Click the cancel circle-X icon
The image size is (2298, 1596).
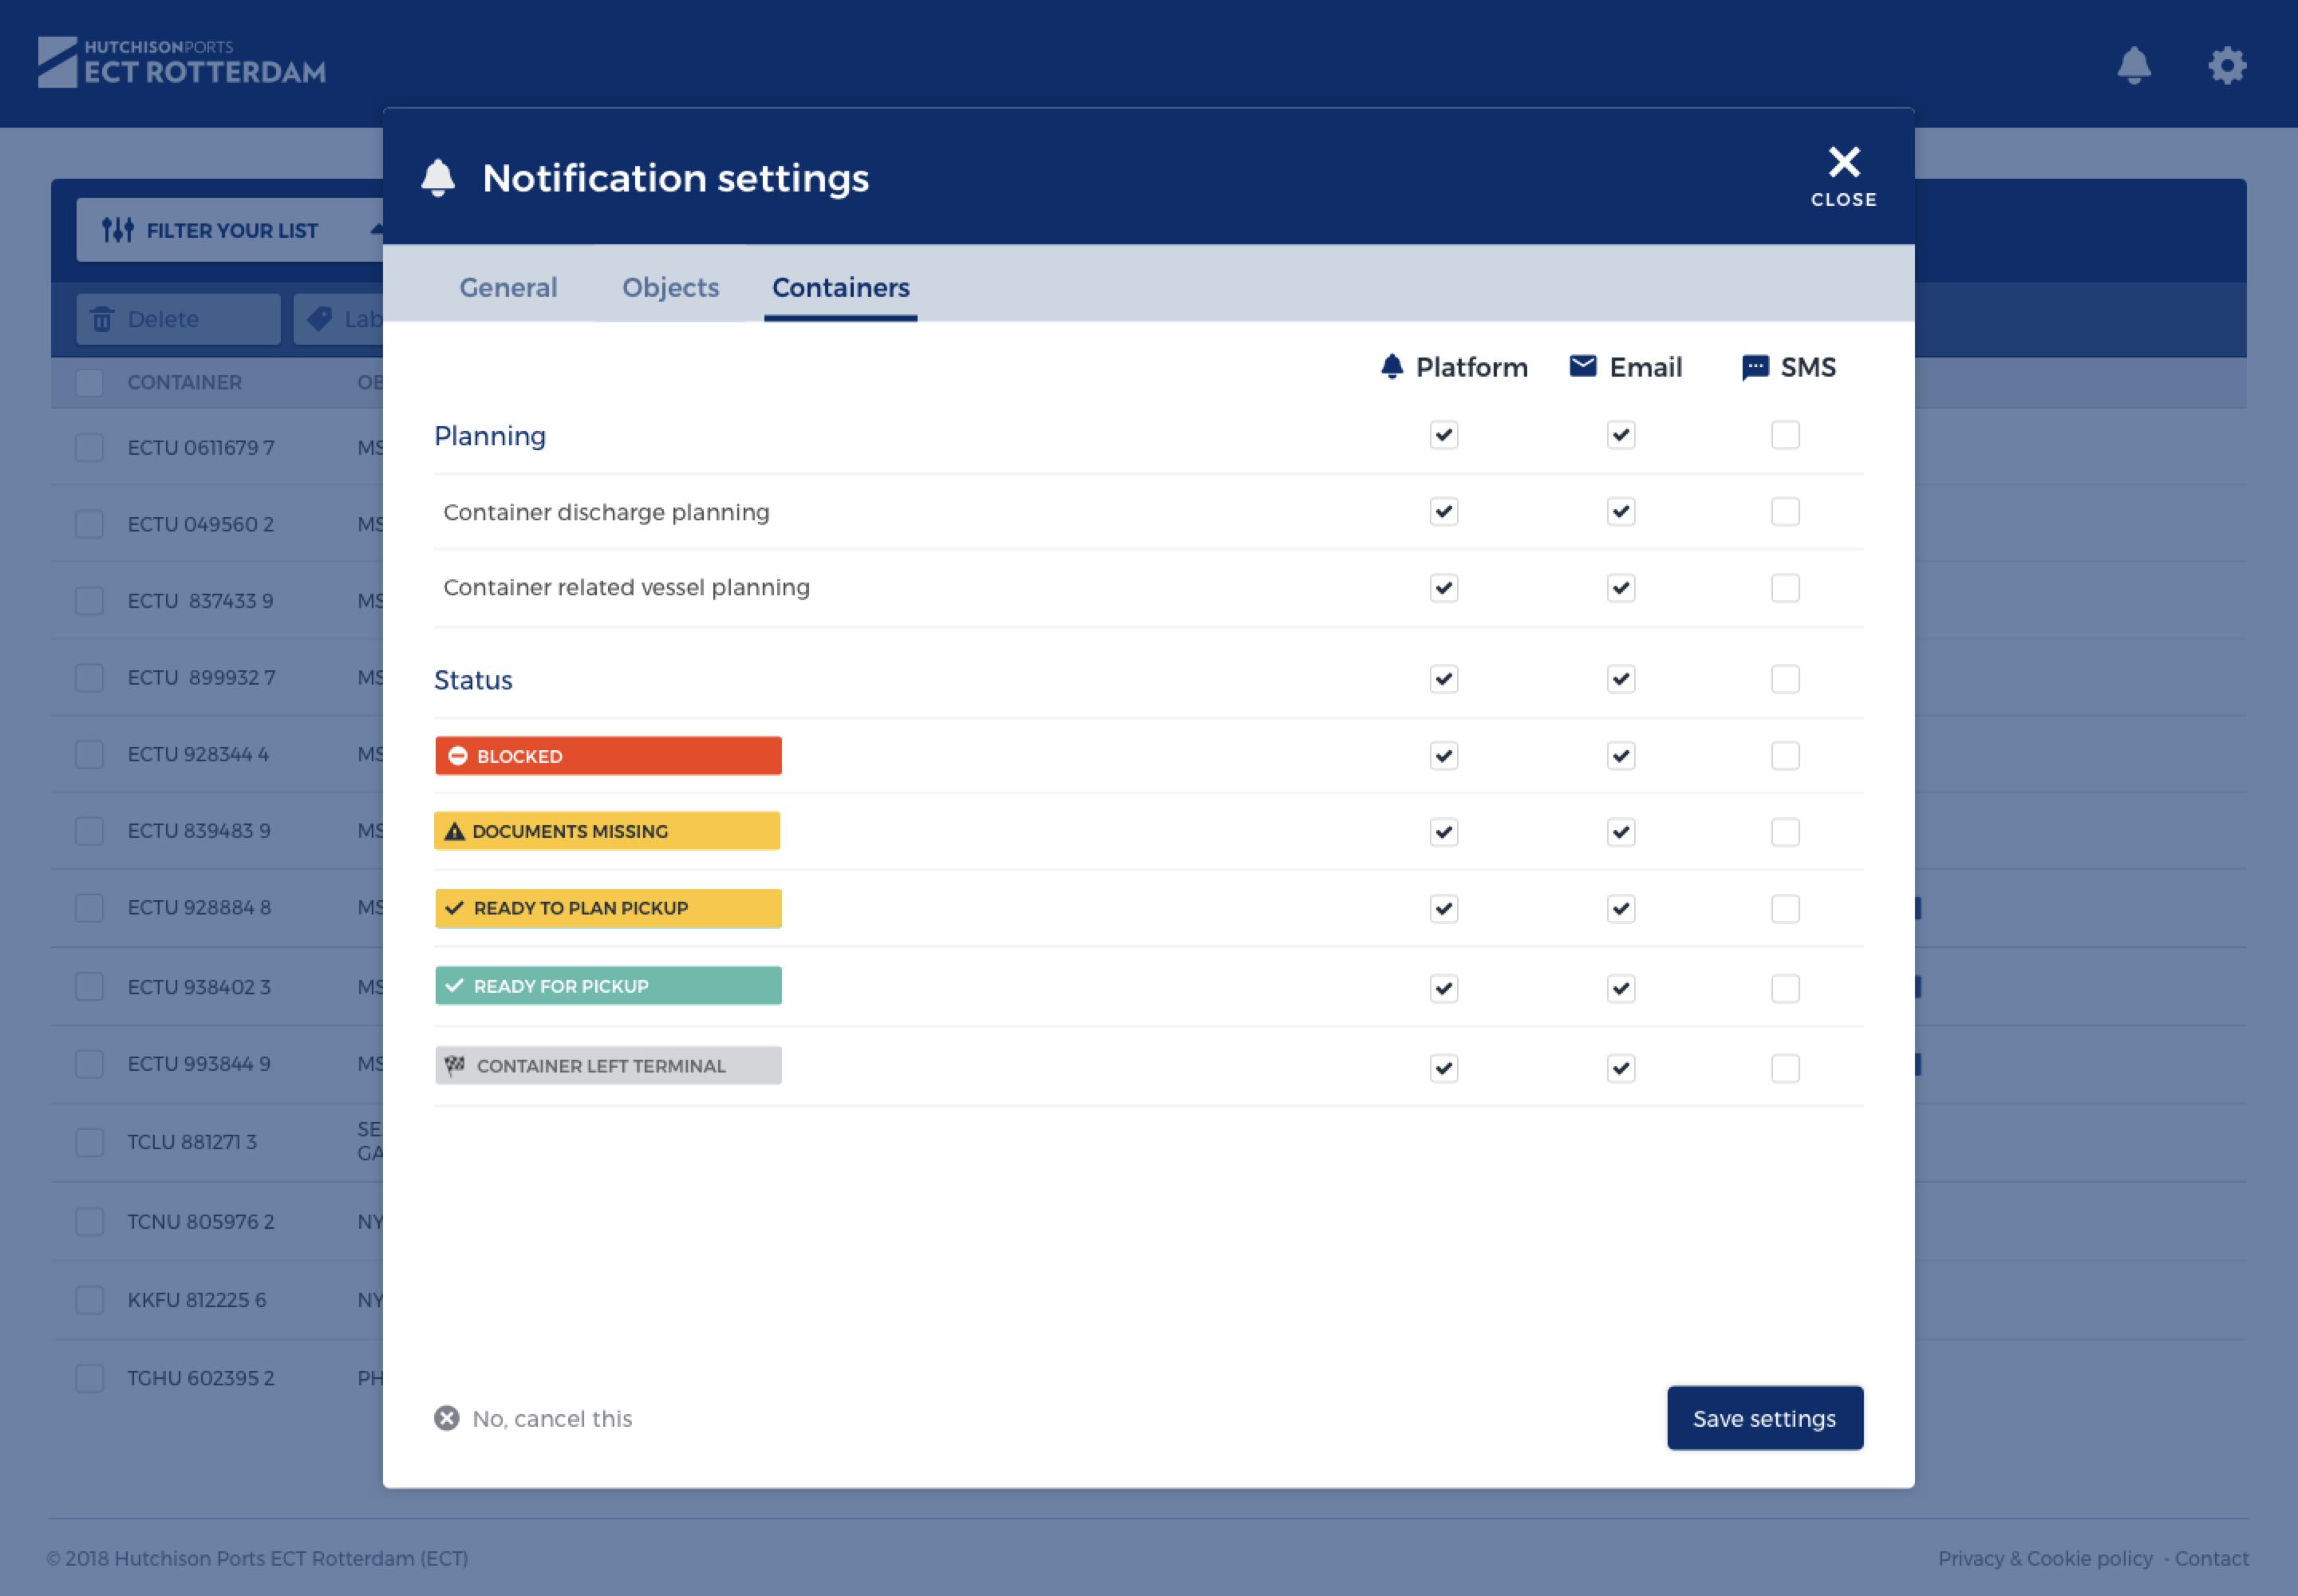pyautogui.click(x=447, y=1418)
